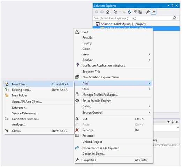Open the search options dropdown arrow
Viewport: 182px width, 167px height.
pos(178,18)
